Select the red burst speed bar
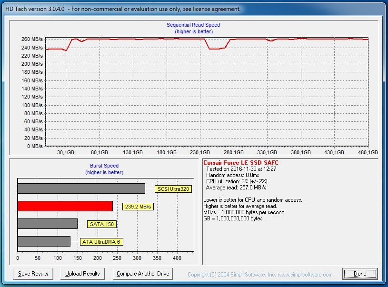 (x=65, y=206)
